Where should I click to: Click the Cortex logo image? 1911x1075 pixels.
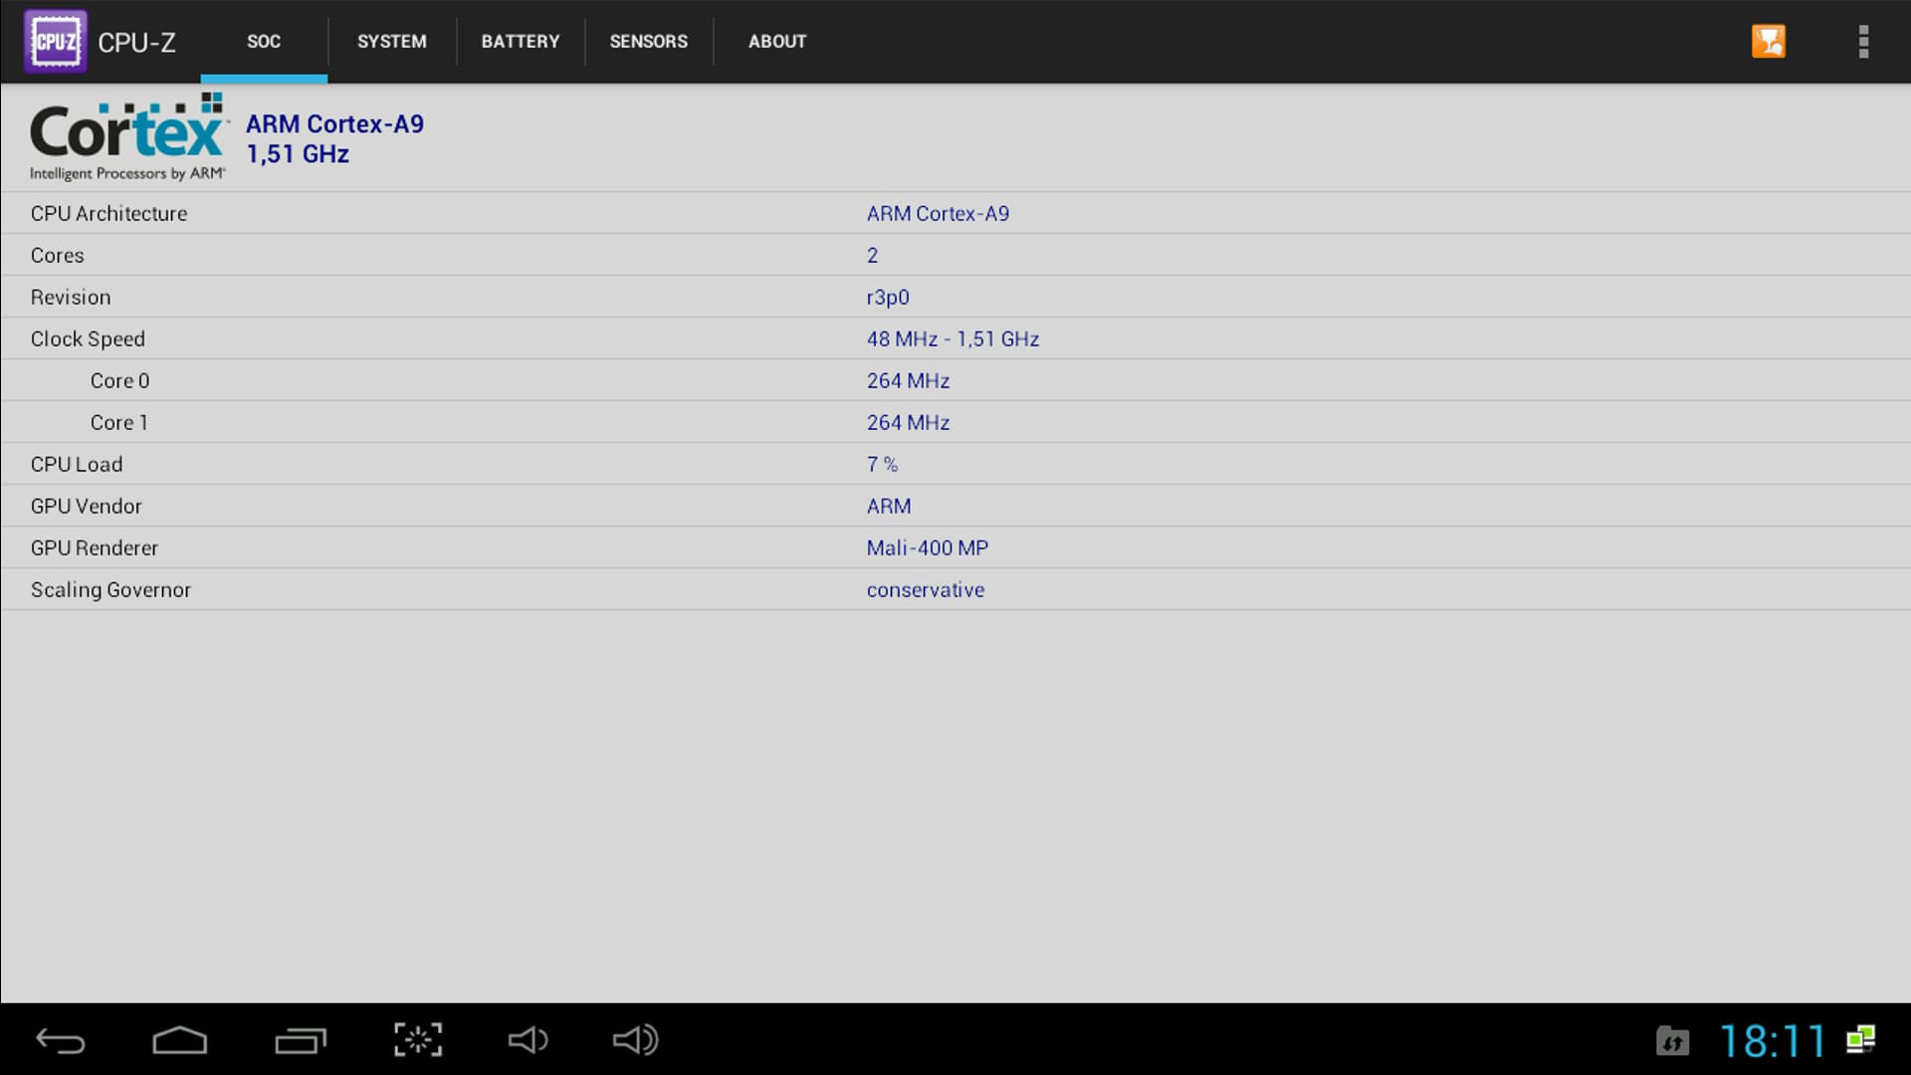tap(127, 137)
